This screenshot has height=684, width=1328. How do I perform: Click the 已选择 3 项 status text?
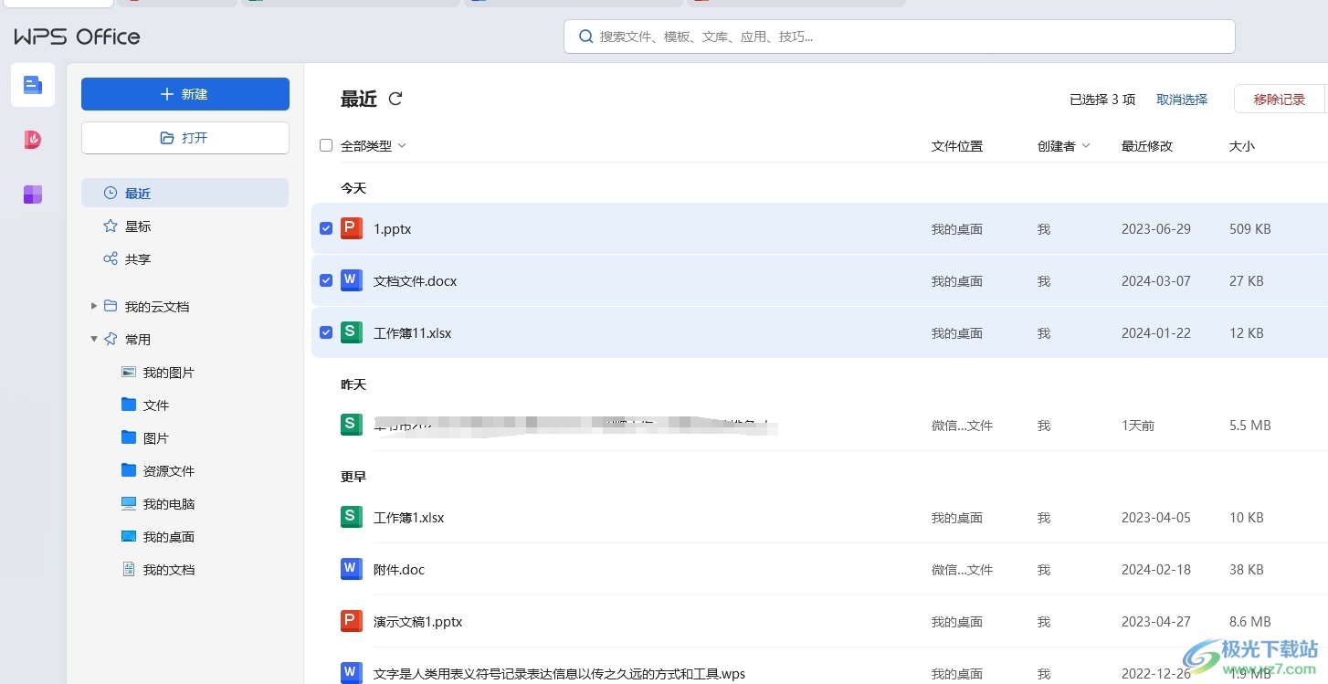pyautogui.click(x=1102, y=100)
